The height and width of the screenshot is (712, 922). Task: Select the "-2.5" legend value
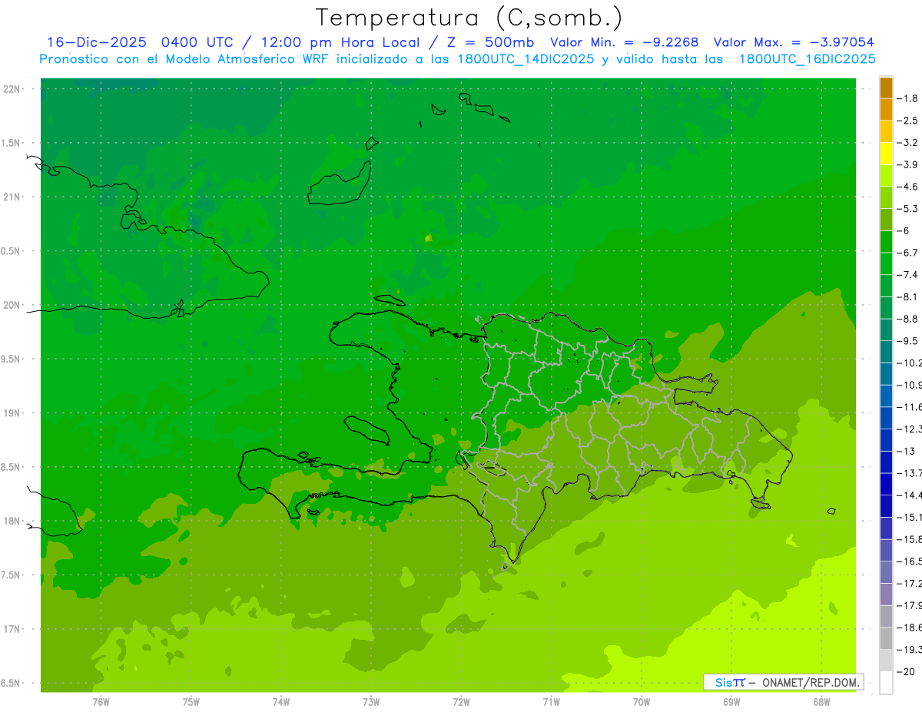[907, 121]
